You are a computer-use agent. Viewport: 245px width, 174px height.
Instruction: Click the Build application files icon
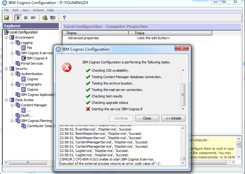(x=53, y=18)
